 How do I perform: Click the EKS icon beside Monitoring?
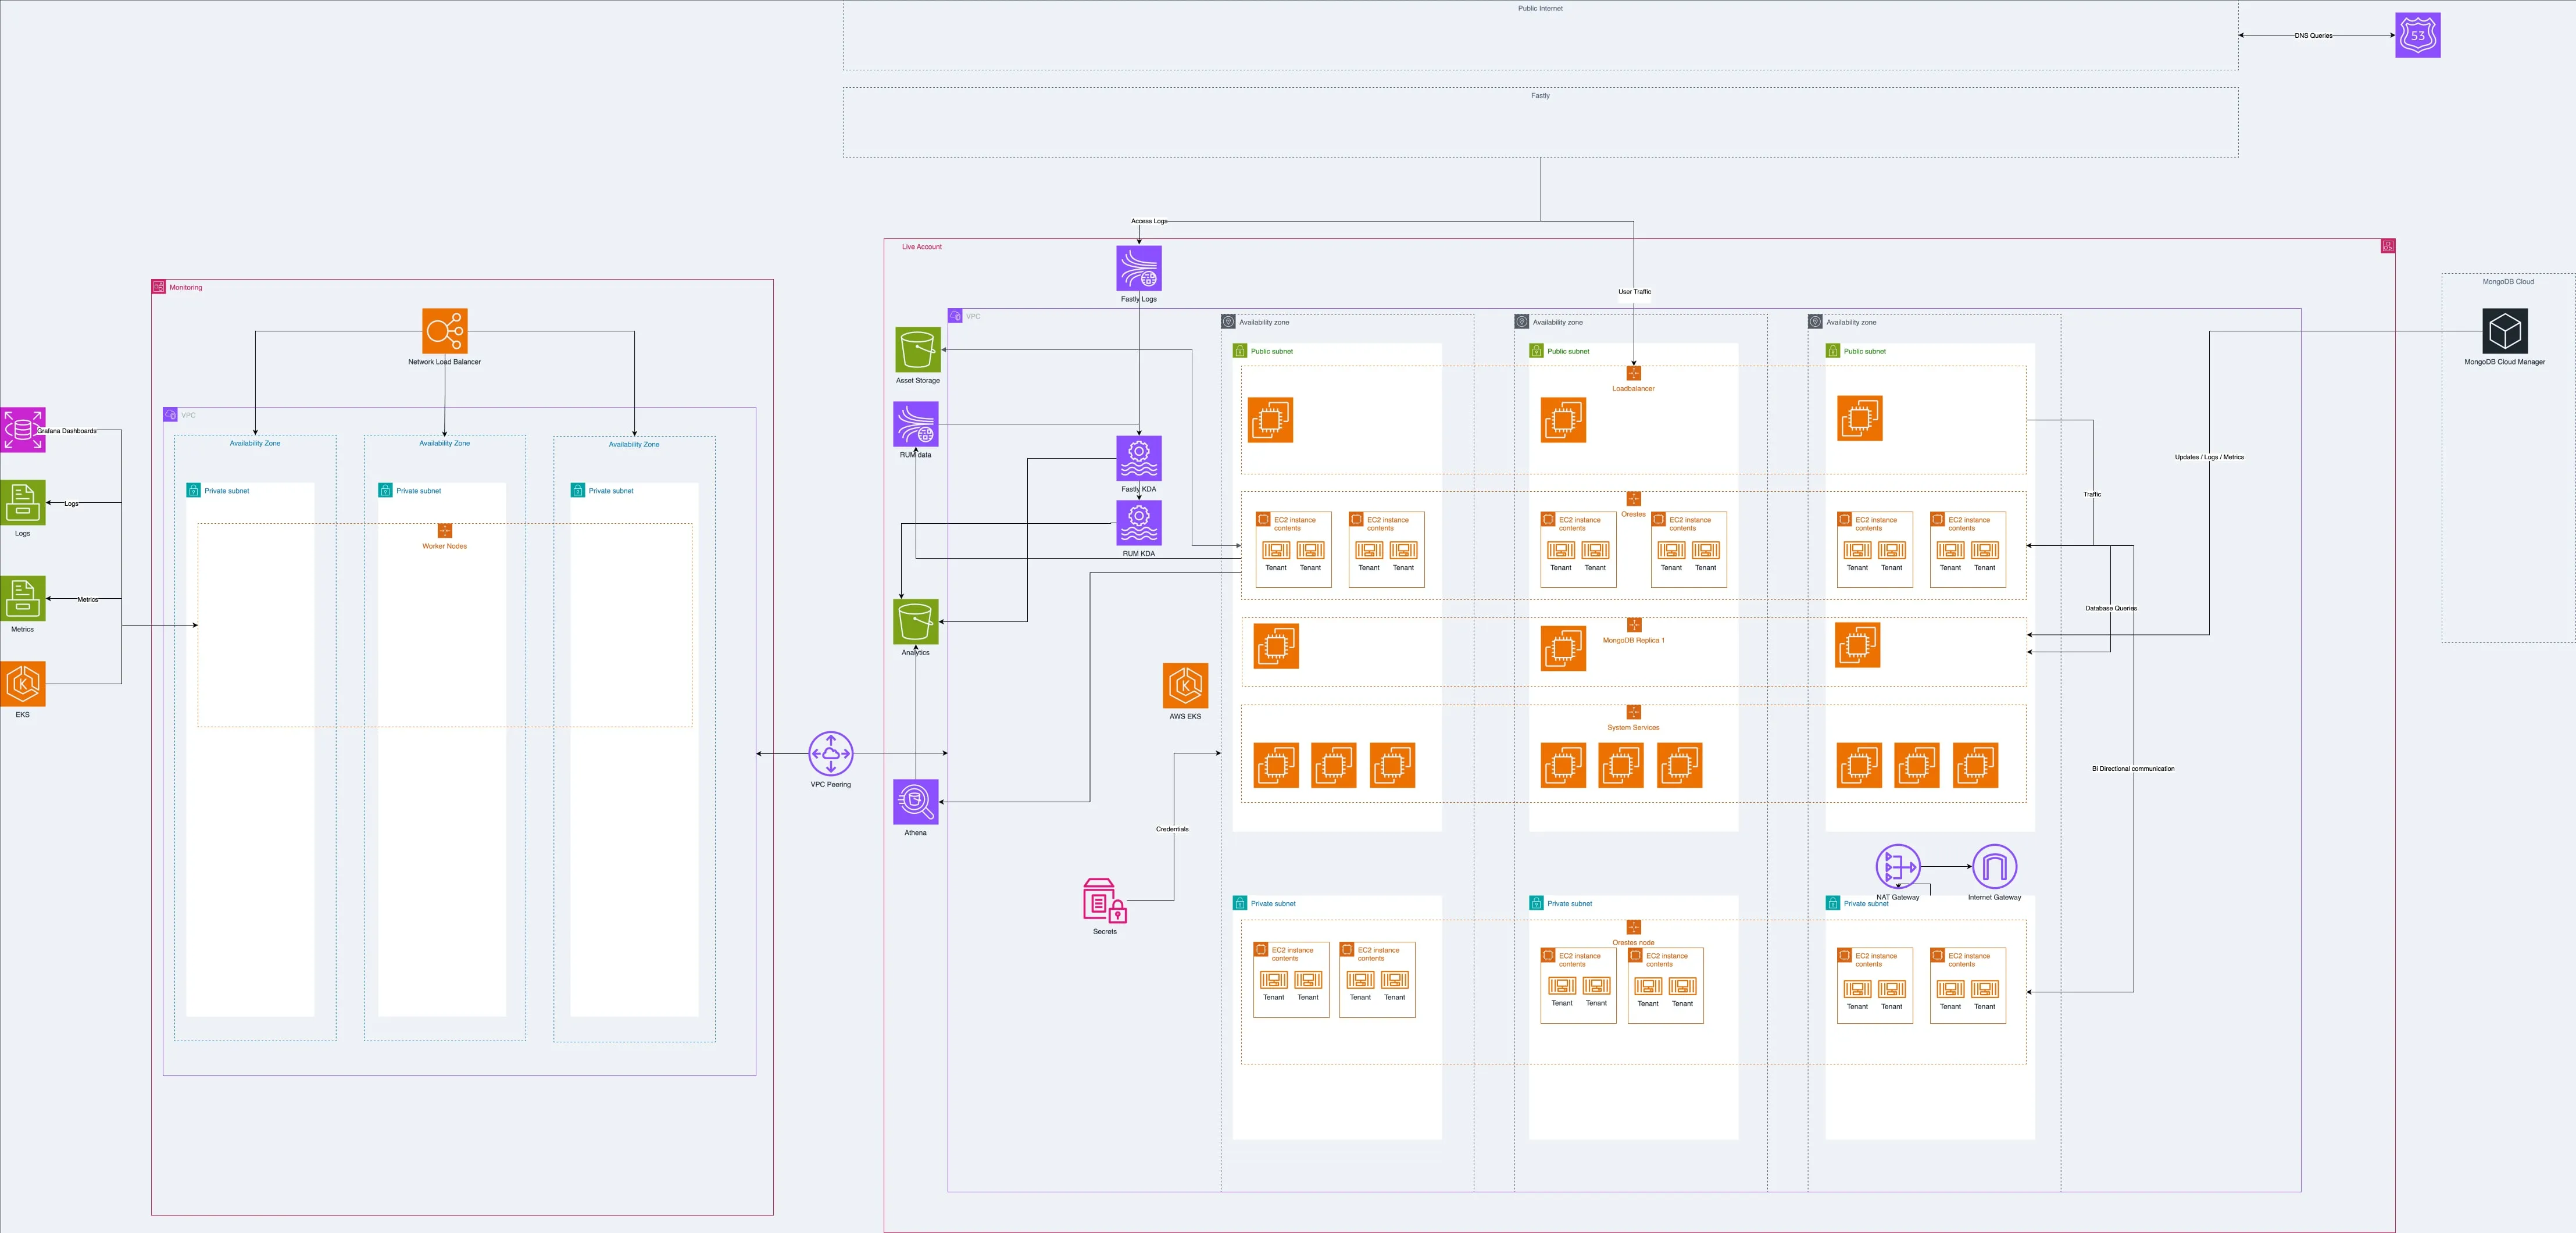pos(22,684)
